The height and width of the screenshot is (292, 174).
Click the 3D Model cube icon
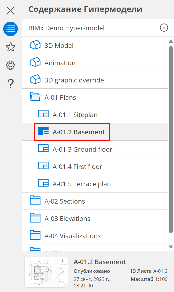[35, 45]
